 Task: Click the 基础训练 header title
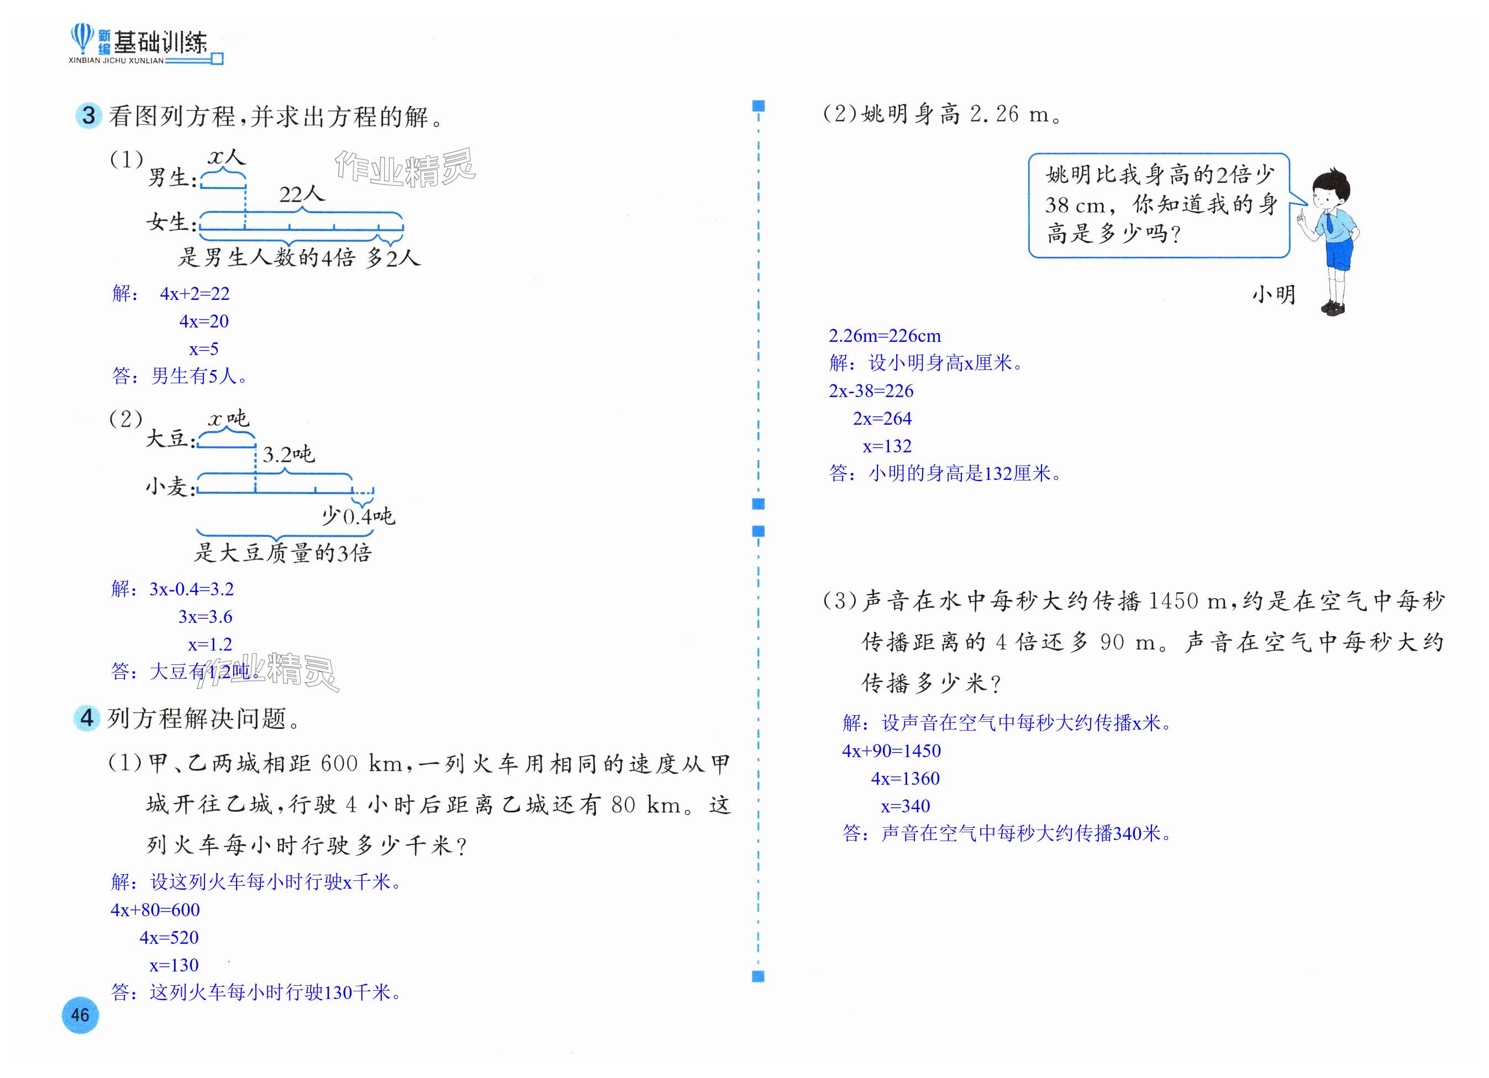tap(160, 43)
